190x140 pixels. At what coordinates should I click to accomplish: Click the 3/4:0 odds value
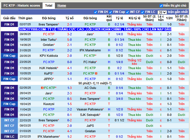pos(119,99)
